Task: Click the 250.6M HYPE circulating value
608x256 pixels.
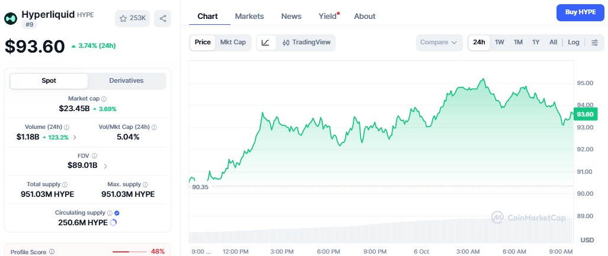Action: coord(83,223)
